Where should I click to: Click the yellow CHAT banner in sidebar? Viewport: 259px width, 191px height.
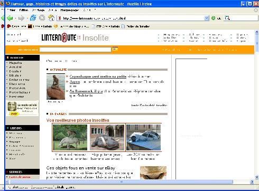point(22,109)
